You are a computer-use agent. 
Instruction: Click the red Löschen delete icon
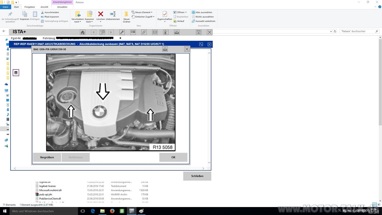click(100, 14)
